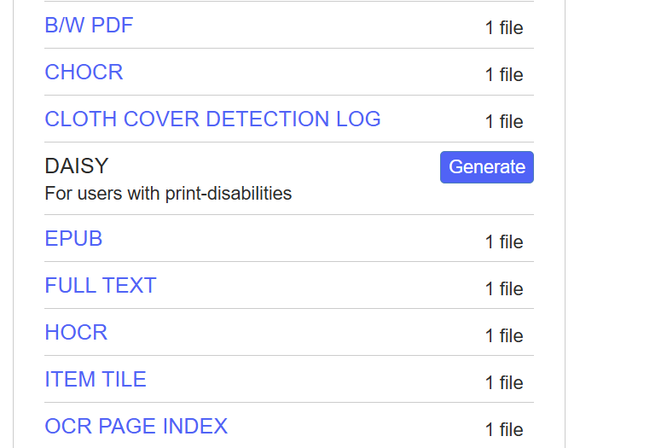Open the B/W PDF download link
Image resolution: width=667 pixels, height=448 pixels.
pos(89,26)
